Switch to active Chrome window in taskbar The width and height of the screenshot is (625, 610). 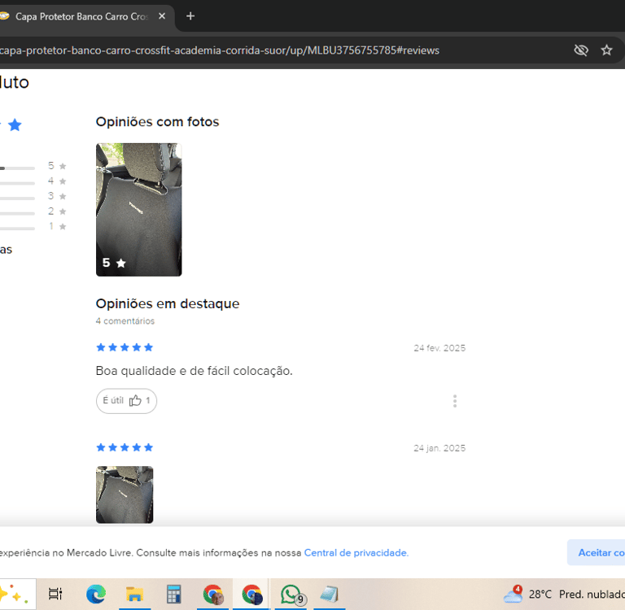pos(252,594)
